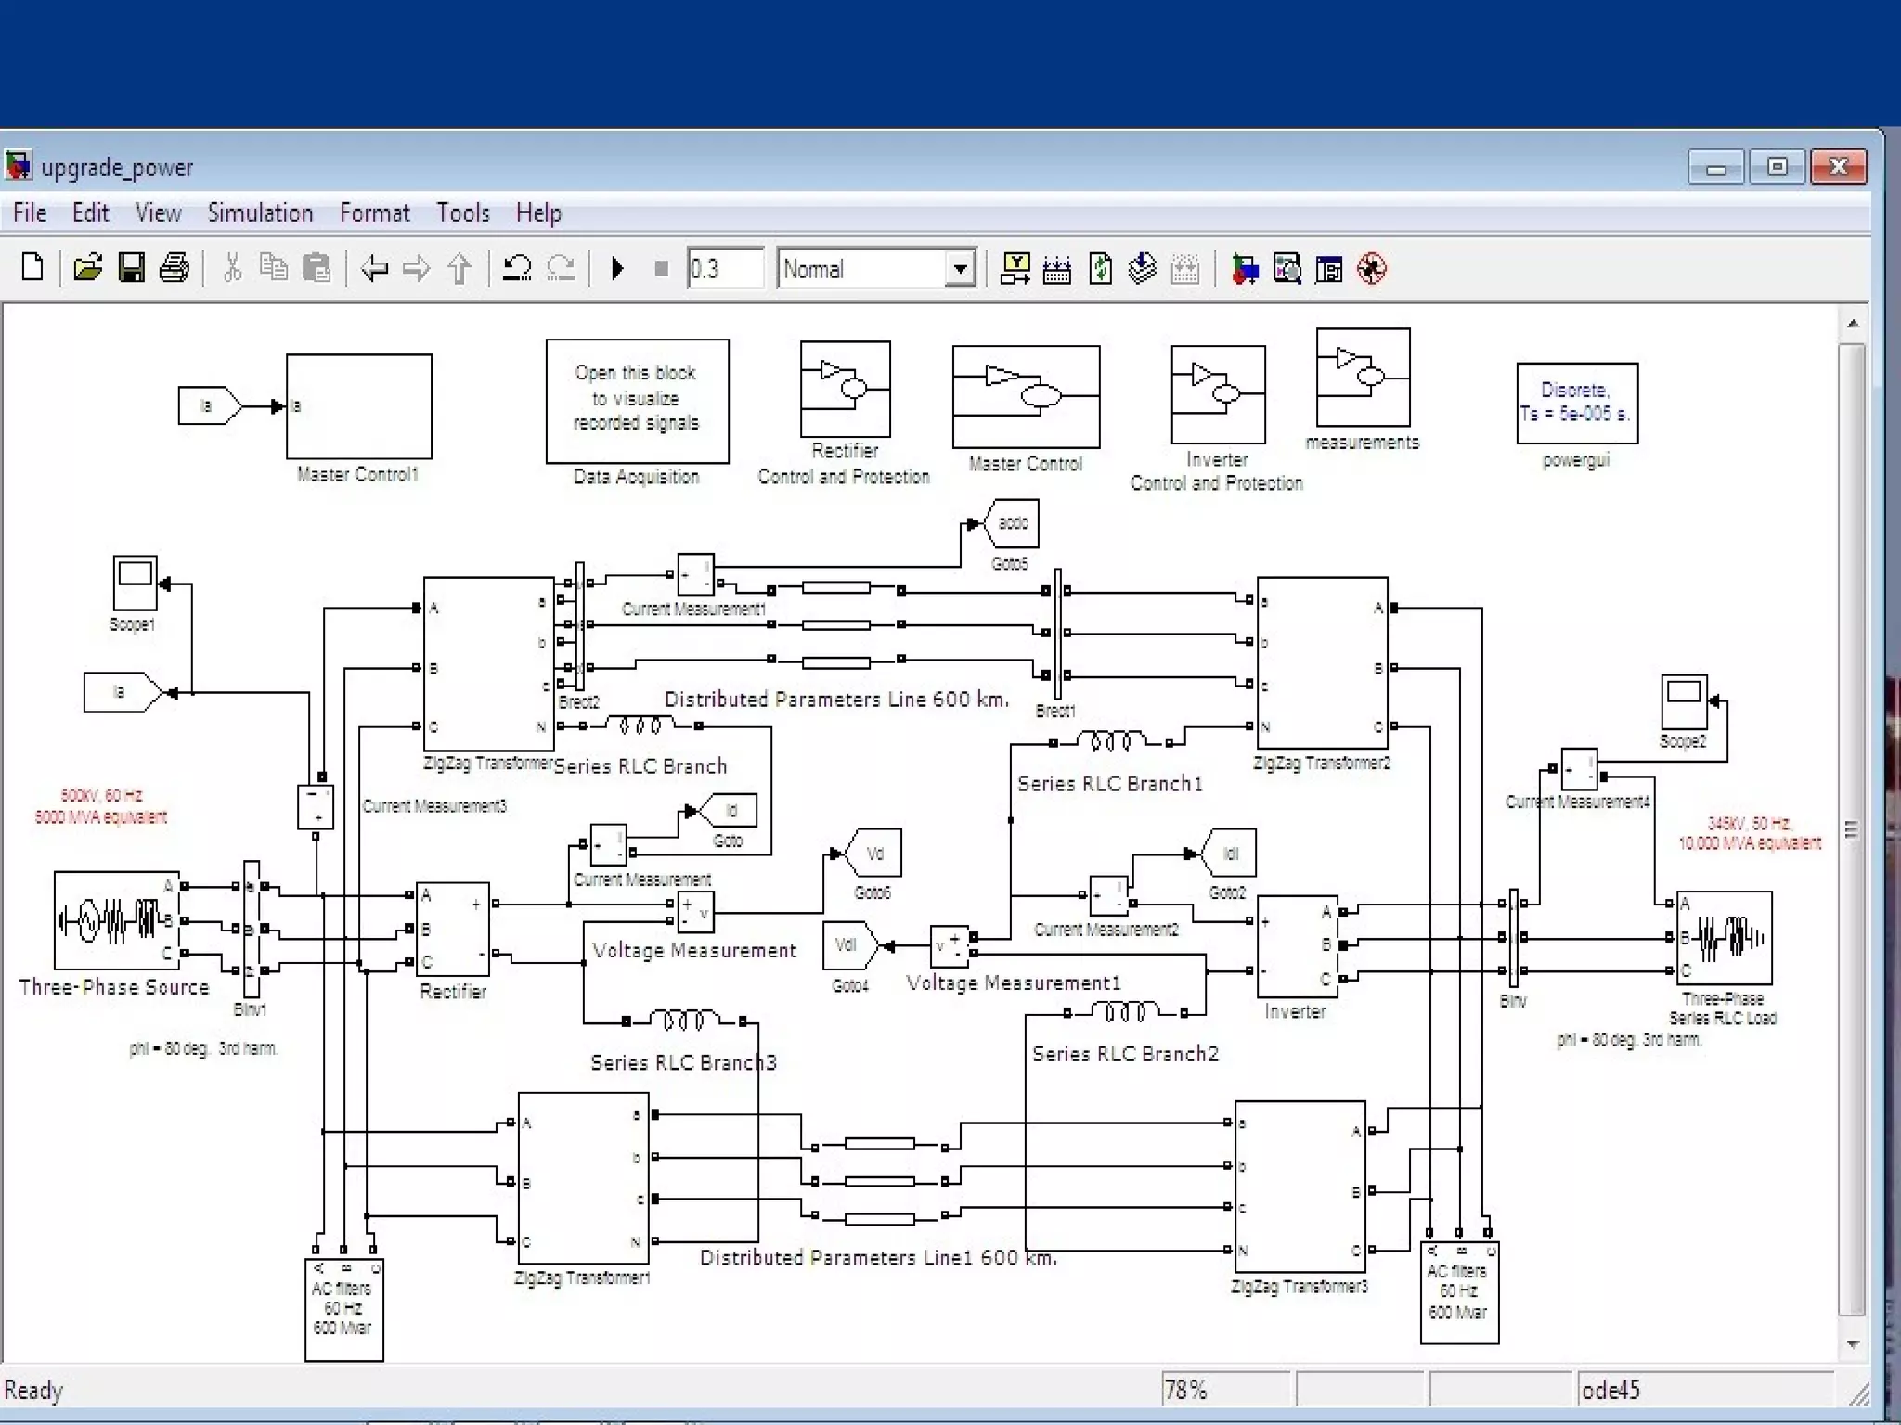The image size is (1901, 1425).
Task: Click the Undo arrow icon
Action: [516, 269]
